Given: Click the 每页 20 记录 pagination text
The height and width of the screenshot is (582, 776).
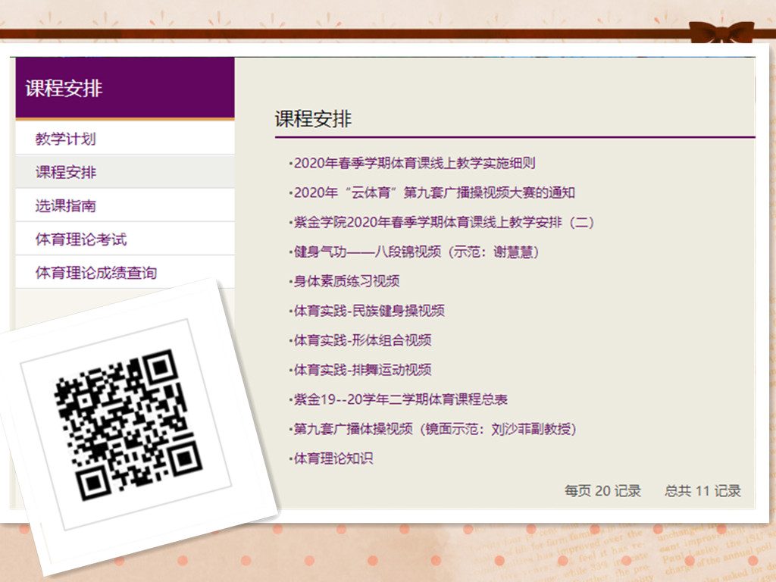Looking at the screenshot, I should (x=602, y=491).
